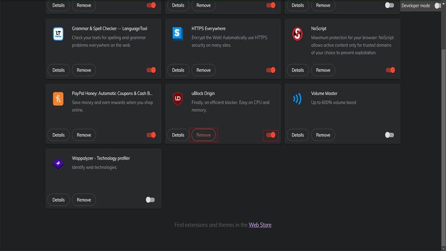Open Details for Volume Master
The width and height of the screenshot is (446, 251).
298,135
